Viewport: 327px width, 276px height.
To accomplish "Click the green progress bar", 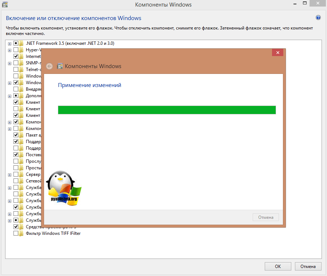I will pos(167,110).
